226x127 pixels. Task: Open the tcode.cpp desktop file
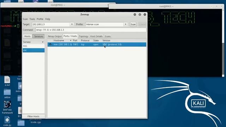pos(36,122)
